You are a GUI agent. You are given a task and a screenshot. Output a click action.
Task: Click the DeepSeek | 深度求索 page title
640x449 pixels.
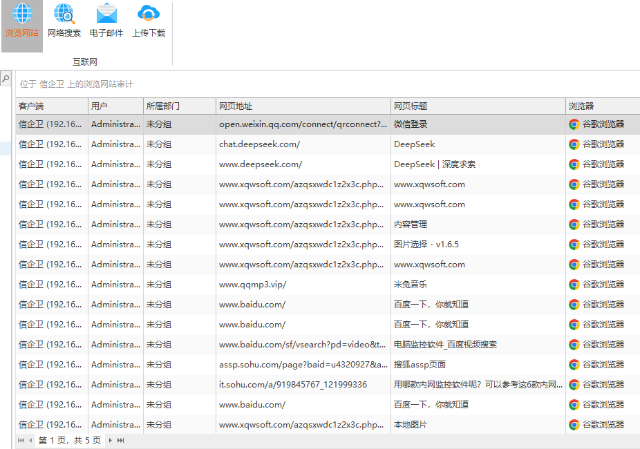tap(434, 164)
